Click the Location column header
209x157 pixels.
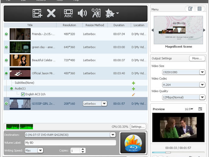(x=139, y=25)
